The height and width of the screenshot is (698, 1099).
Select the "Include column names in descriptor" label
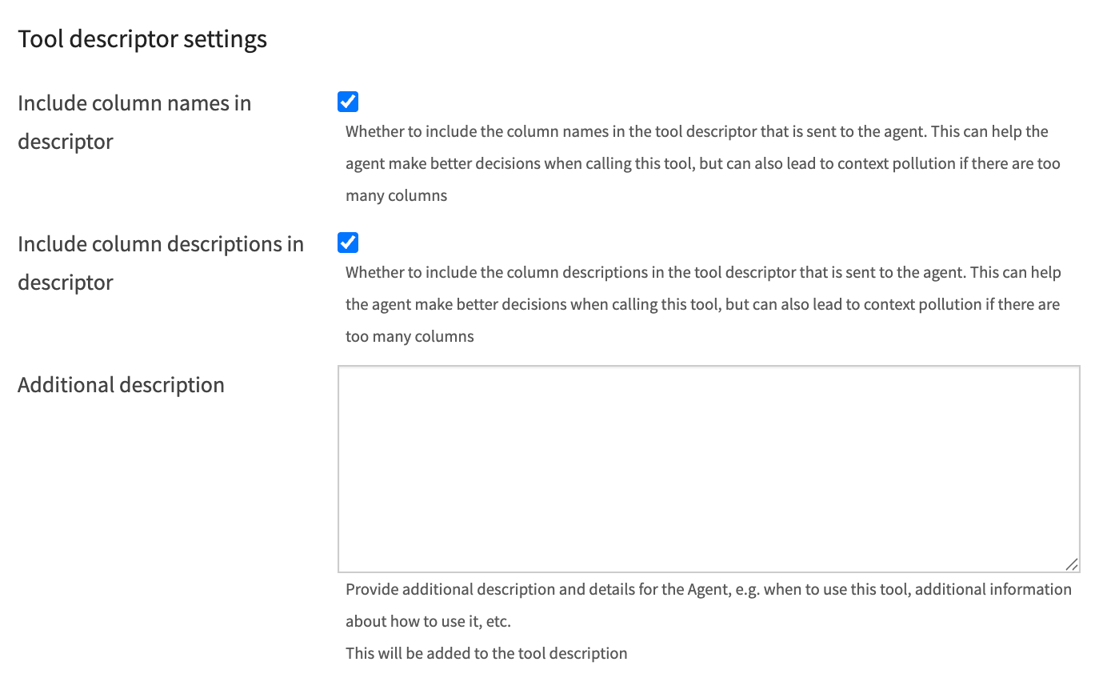pos(134,122)
